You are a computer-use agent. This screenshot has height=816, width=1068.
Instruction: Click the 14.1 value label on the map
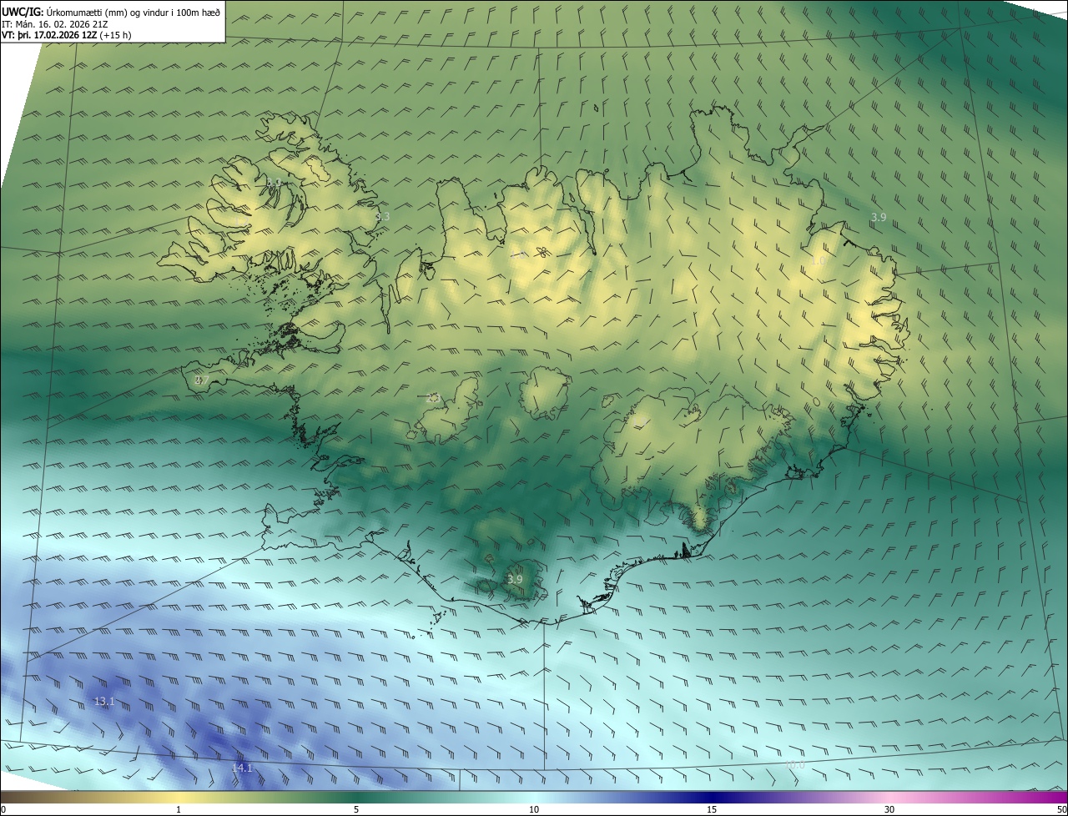coord(242,768)
